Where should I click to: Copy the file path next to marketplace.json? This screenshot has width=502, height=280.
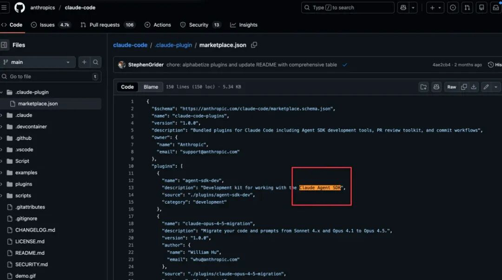(x=254, y=45)
